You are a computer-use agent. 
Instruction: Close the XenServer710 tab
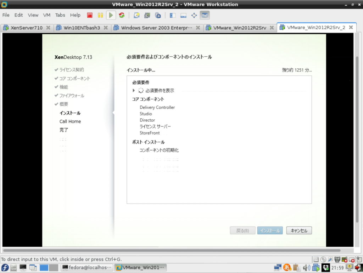point(48,28)
